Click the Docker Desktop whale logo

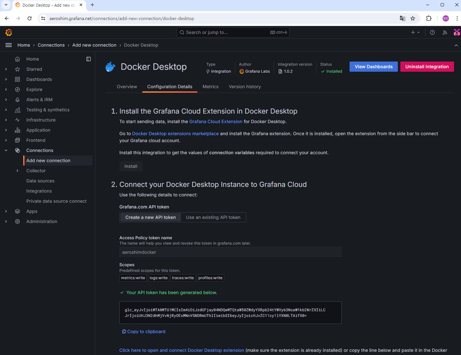(110, 67)
